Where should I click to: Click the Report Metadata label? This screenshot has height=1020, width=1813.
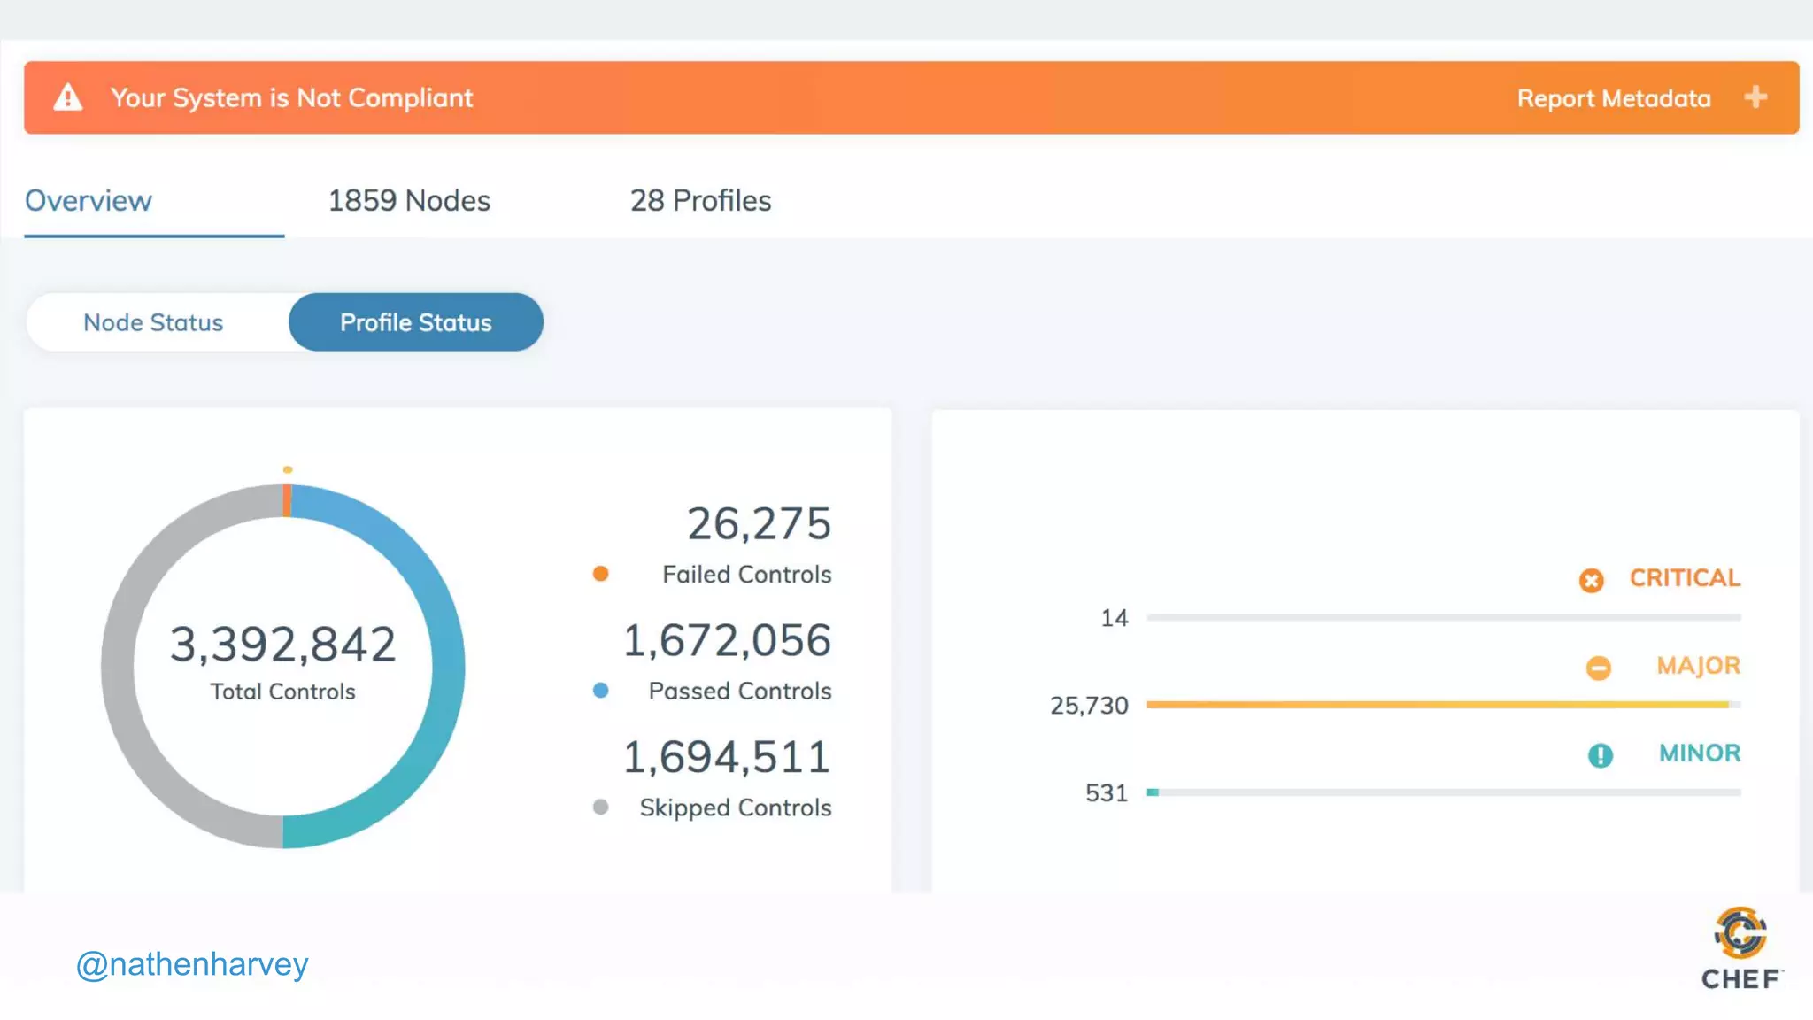coord(1613,98)
